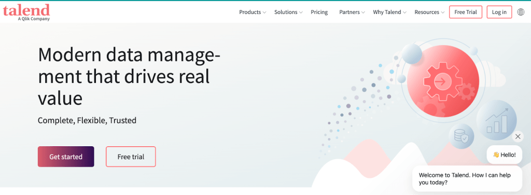Click the Free Trial header button
Viewport: 531px width, 195px height.
[x=466, y=12]
